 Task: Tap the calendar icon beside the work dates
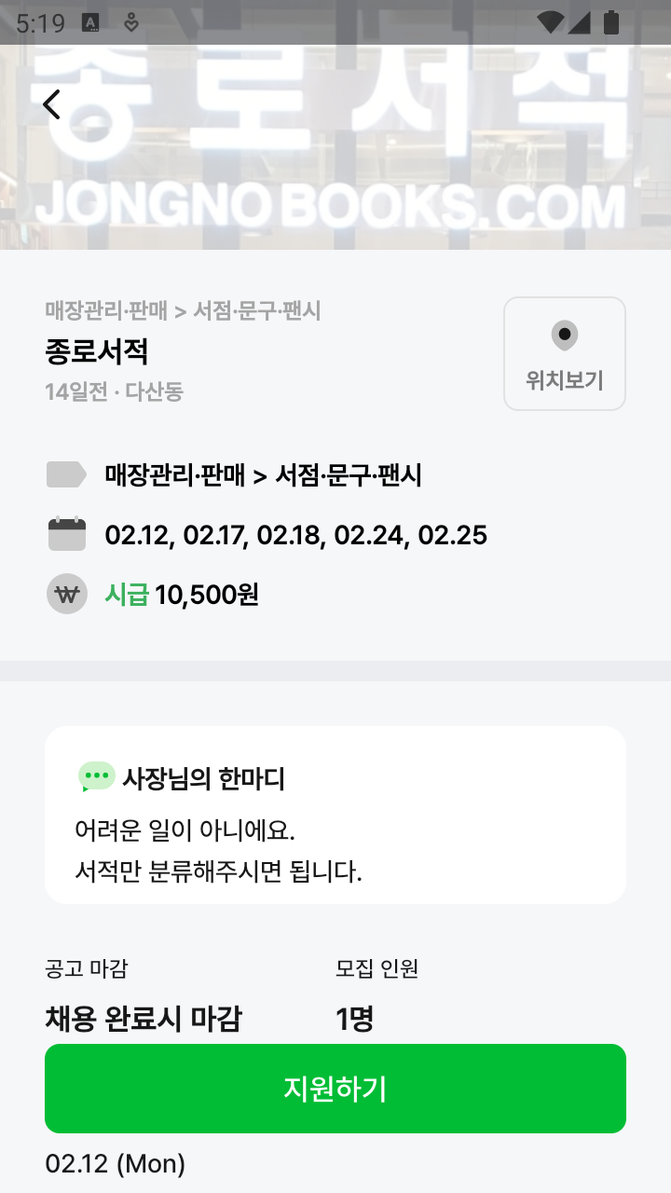pos(66,535)
